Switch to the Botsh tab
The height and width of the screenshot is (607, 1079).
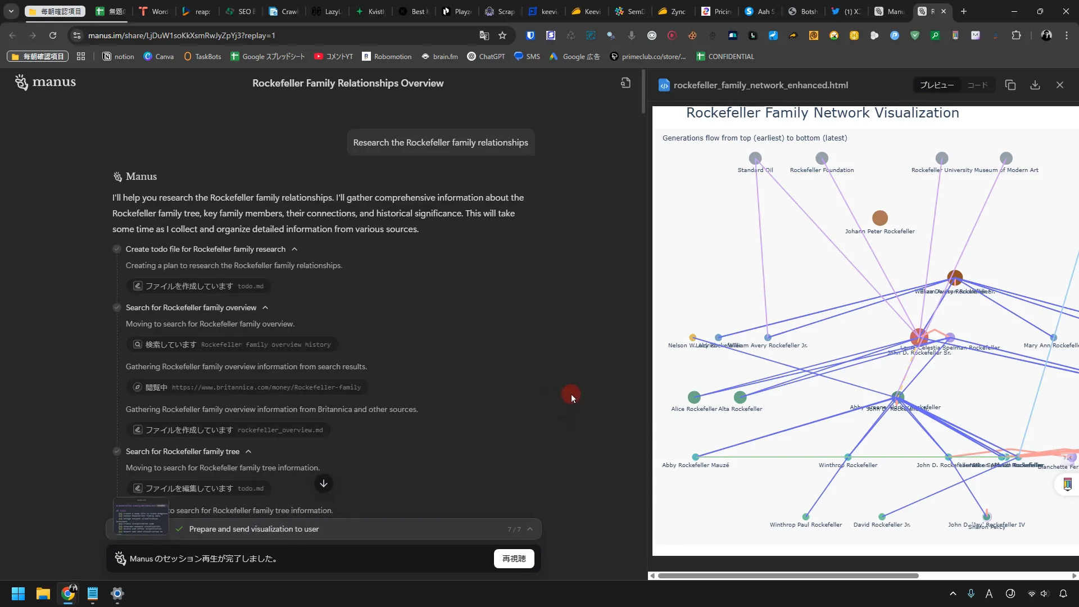tap(803, 11)
